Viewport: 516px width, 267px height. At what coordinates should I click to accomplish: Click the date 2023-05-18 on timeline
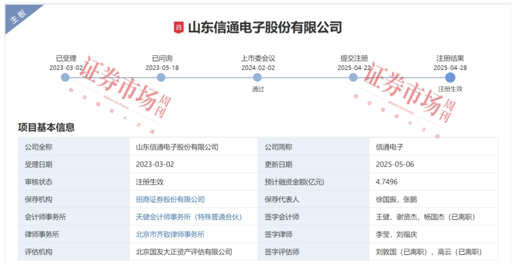pyautogui.click(x=162, y=67)
